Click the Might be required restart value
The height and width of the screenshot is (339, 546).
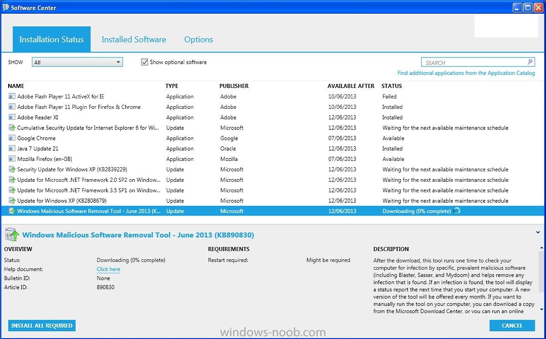(x=328, y=260)
